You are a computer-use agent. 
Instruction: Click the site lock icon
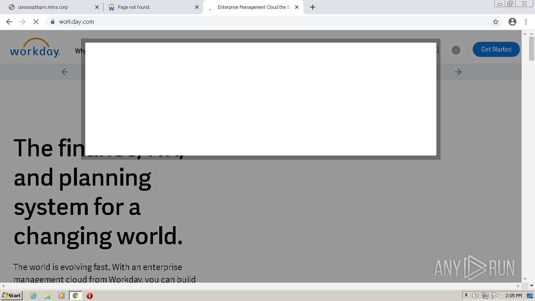coord(52,22)
